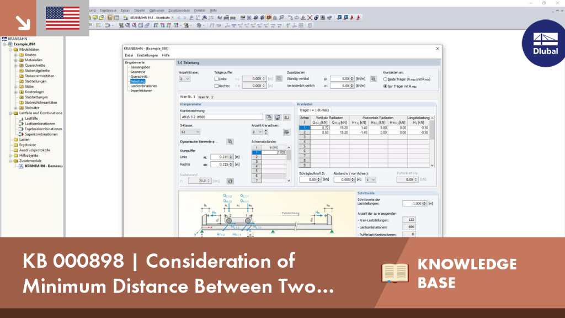This screenshot has height=318, width=565.
Task: Click KRANBAHN - Bemessung module tree icon
Action: tap(21, 166)
